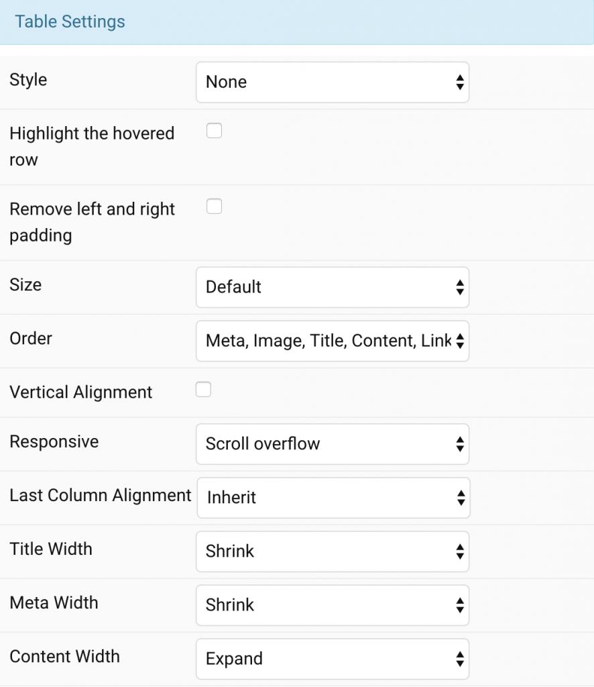
Task: Toggle the Vertical Alignment checkbox
Action: point(203,389)
